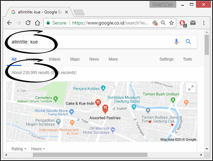Open the Opera extension icon with badge 2

click(183, 23)
